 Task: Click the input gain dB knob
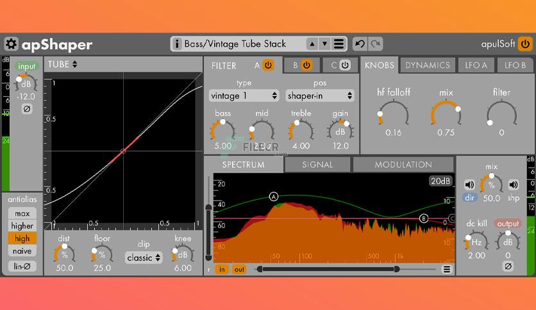pyautogui.click(x=26, y=83)
